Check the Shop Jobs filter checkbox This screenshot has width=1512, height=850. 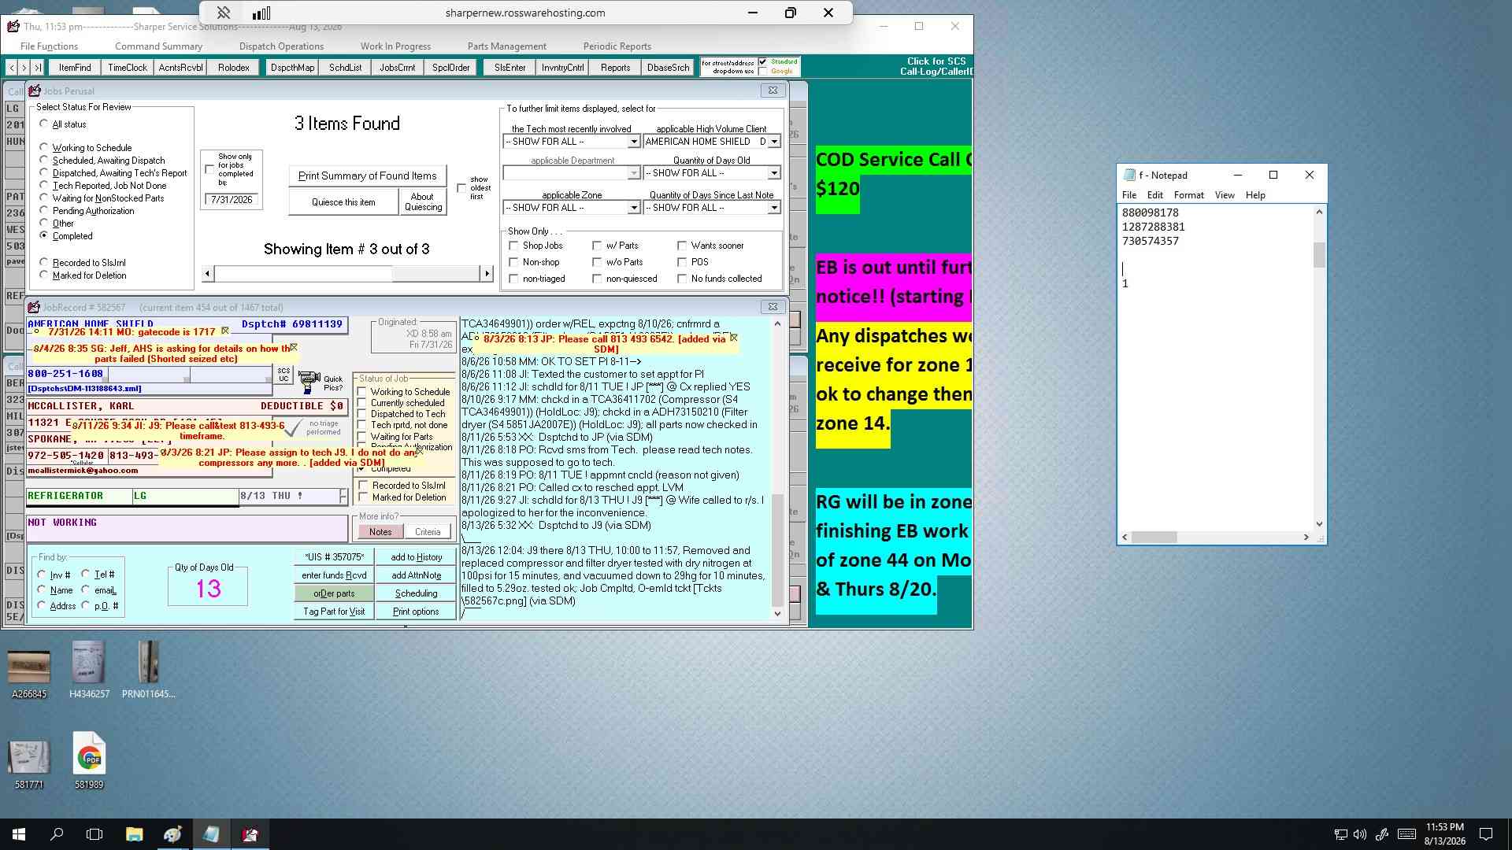(x=514, y=246)
